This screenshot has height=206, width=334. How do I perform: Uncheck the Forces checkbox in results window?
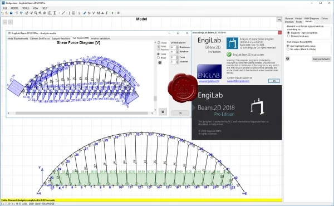pos(159,46)
